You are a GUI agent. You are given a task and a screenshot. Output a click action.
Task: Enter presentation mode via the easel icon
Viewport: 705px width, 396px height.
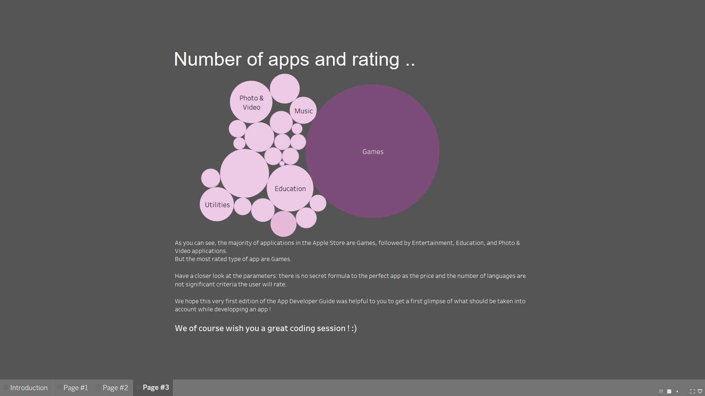pyautogui.click(x=701, y=391)
